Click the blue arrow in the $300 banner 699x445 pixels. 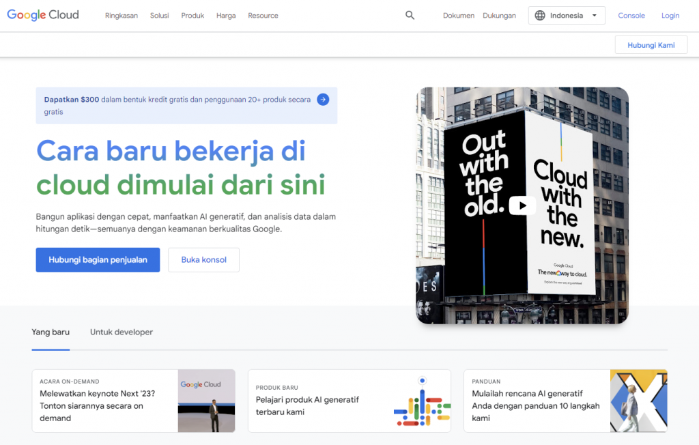click(322, 99)
